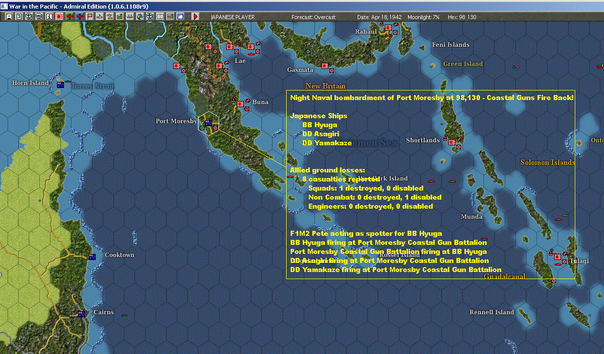Click the 'Hex: 98 130' status readout
This screenshot has width=604, height=354.
point(462,17)
